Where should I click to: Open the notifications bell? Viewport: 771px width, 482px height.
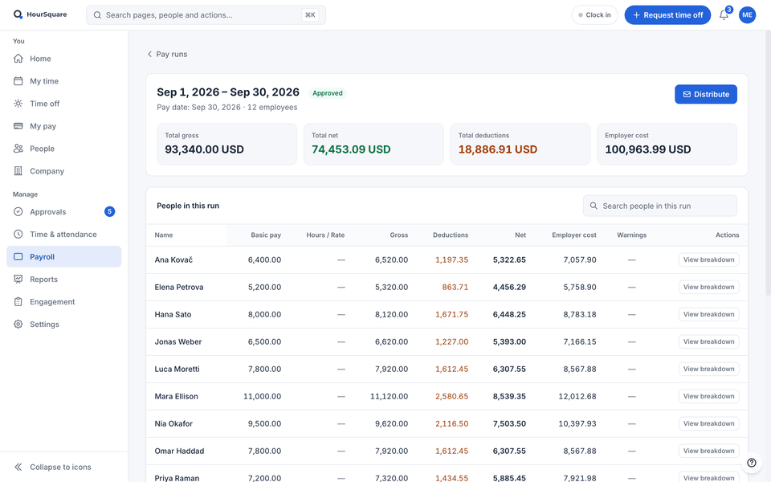click(724, 15)
